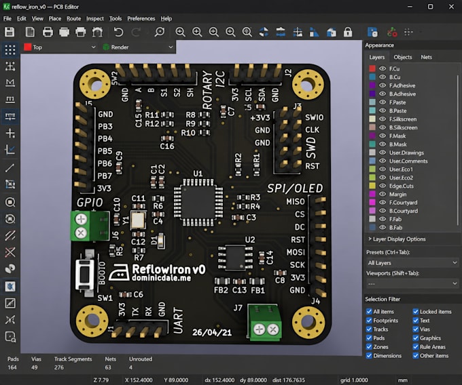Click the padlock Lock icon in toolbar
The image size is (462, 385).
[348, 32]
